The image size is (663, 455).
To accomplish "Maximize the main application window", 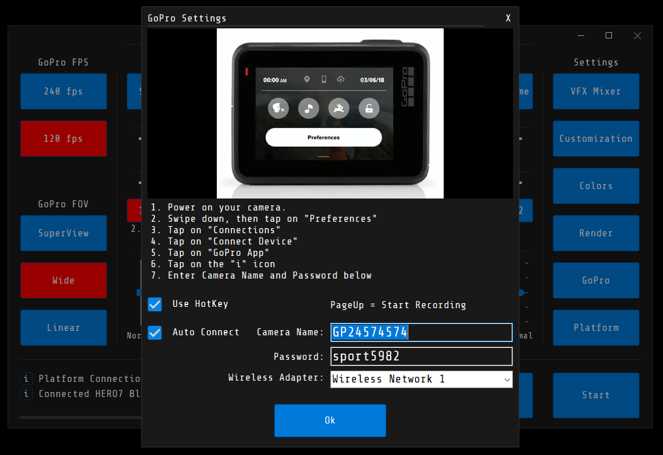I will (609, 35).
